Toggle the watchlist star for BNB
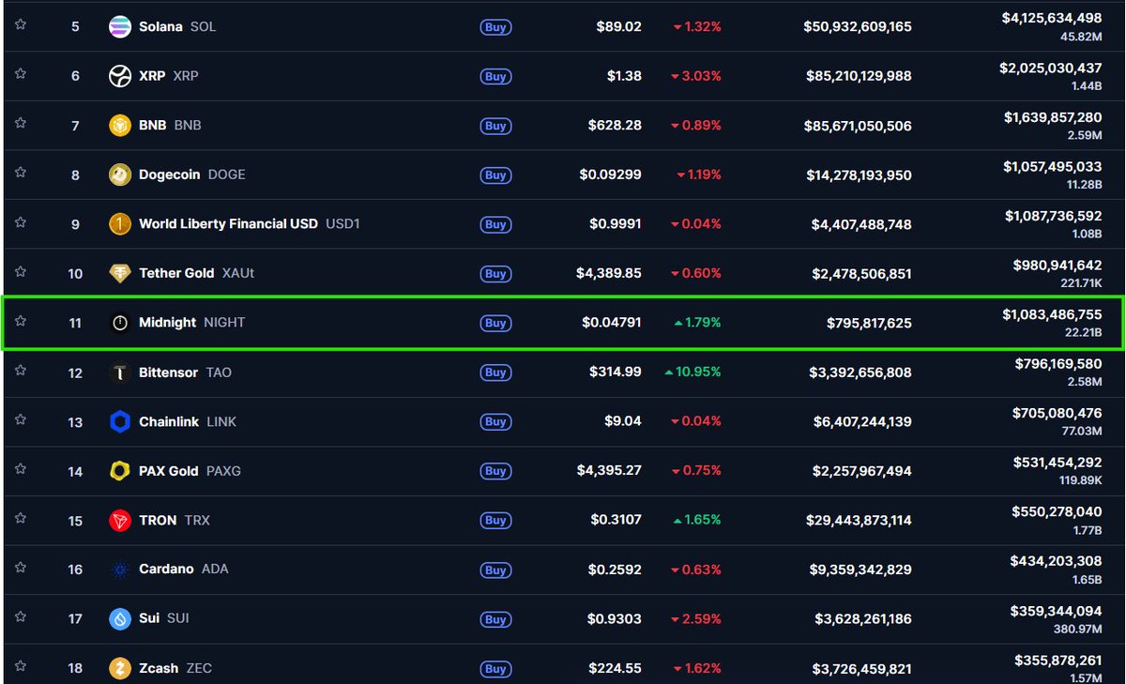 (21, 123)
